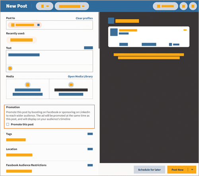Screen dimensions: 199x176
Task: Click the last round header icon button
Action: pos(193,6)
